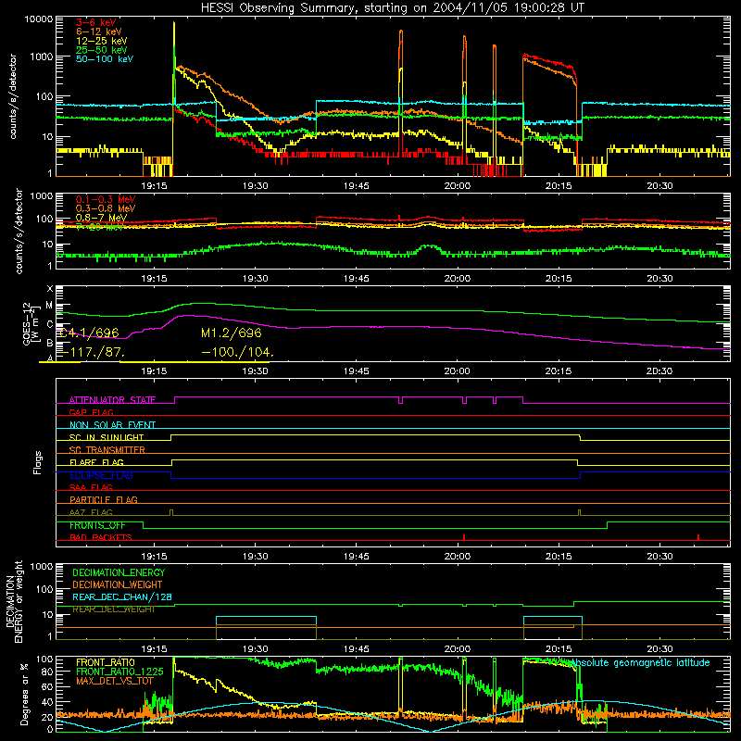Image resolution: width=741 pixels, height=741 pixels.
Task: Click the "DECIMATION_WEIGHT" legend label
Action: click(x=118, y=584)
